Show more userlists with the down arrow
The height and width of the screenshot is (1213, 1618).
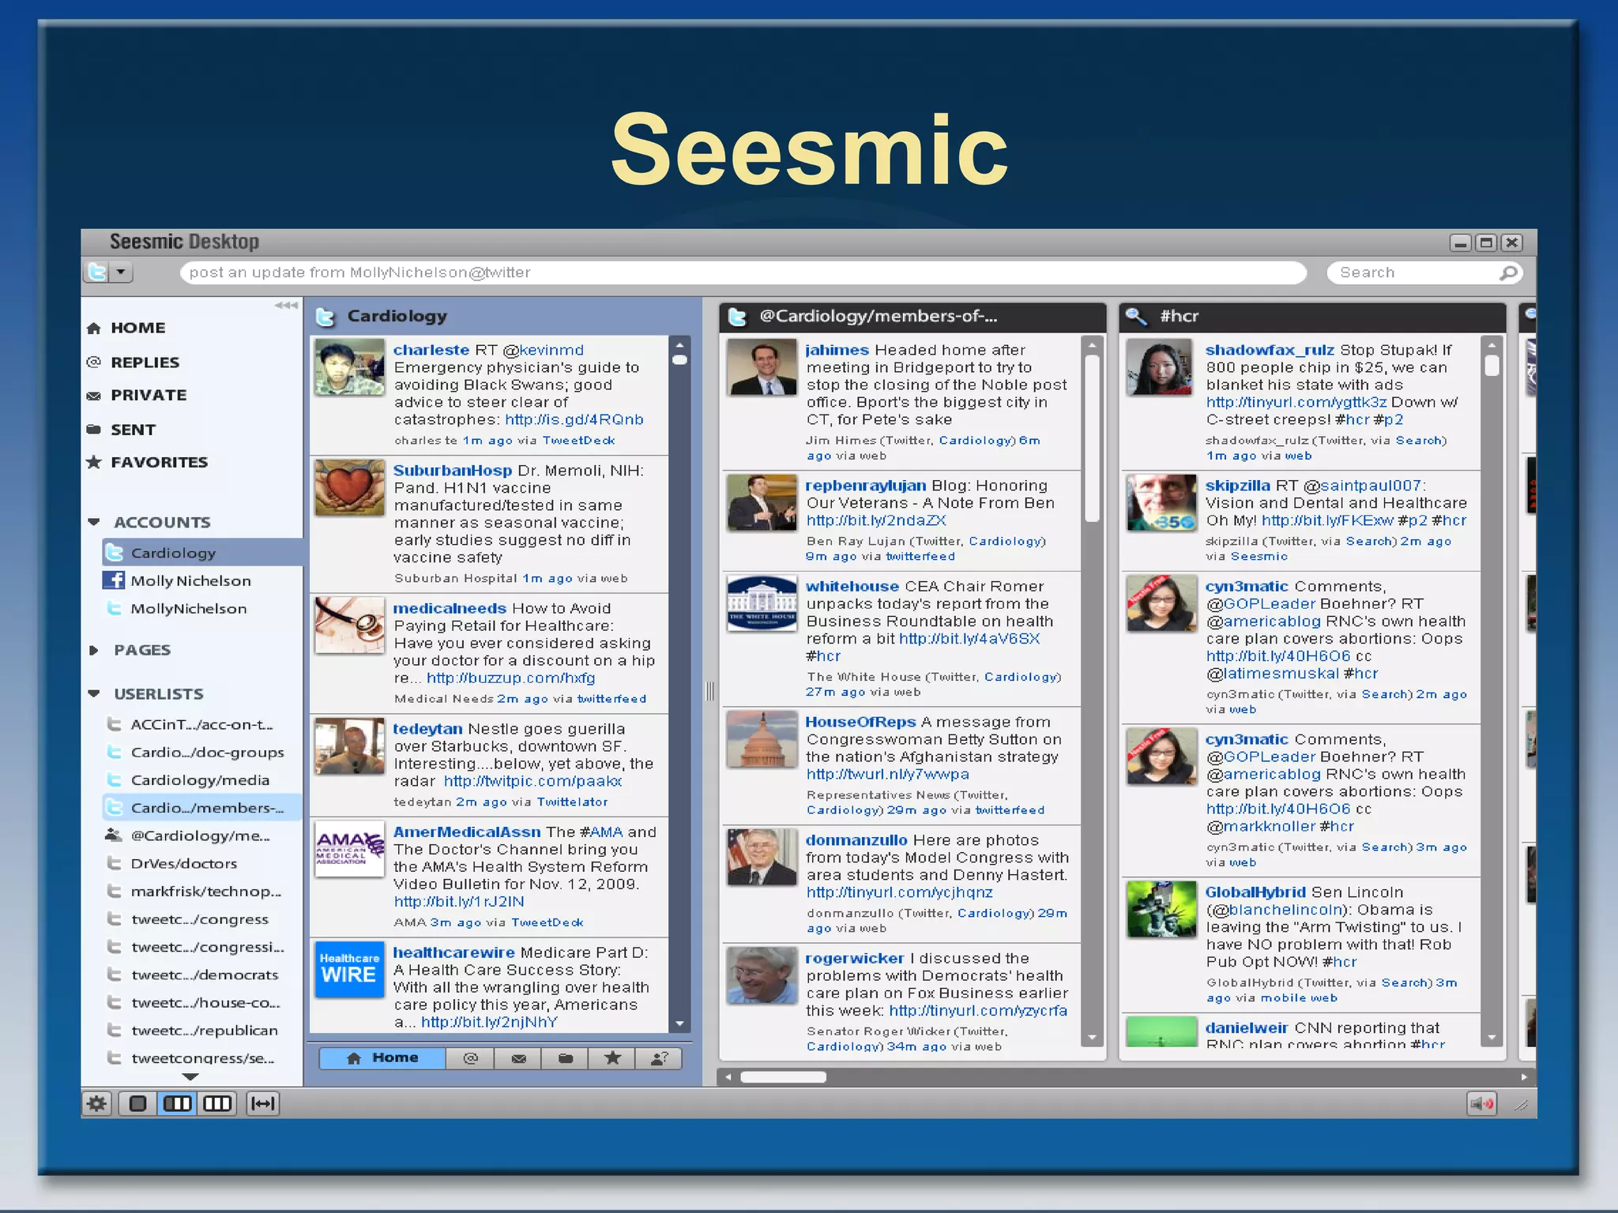tap(190, 1076)
